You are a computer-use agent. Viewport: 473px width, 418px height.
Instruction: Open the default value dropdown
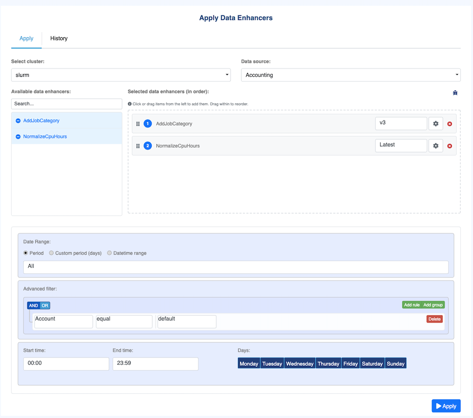pyautogui.click(x=187, y=322)
